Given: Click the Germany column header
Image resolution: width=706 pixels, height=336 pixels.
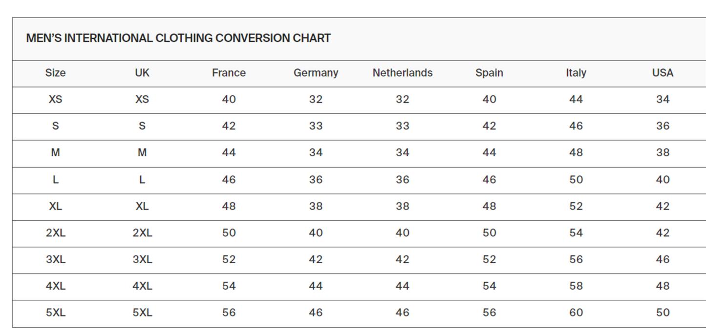Looking at the screenshot, I should tap(316, 73).
